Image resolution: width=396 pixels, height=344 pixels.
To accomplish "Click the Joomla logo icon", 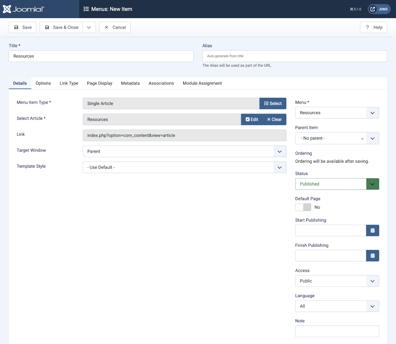I will [7, 9].
